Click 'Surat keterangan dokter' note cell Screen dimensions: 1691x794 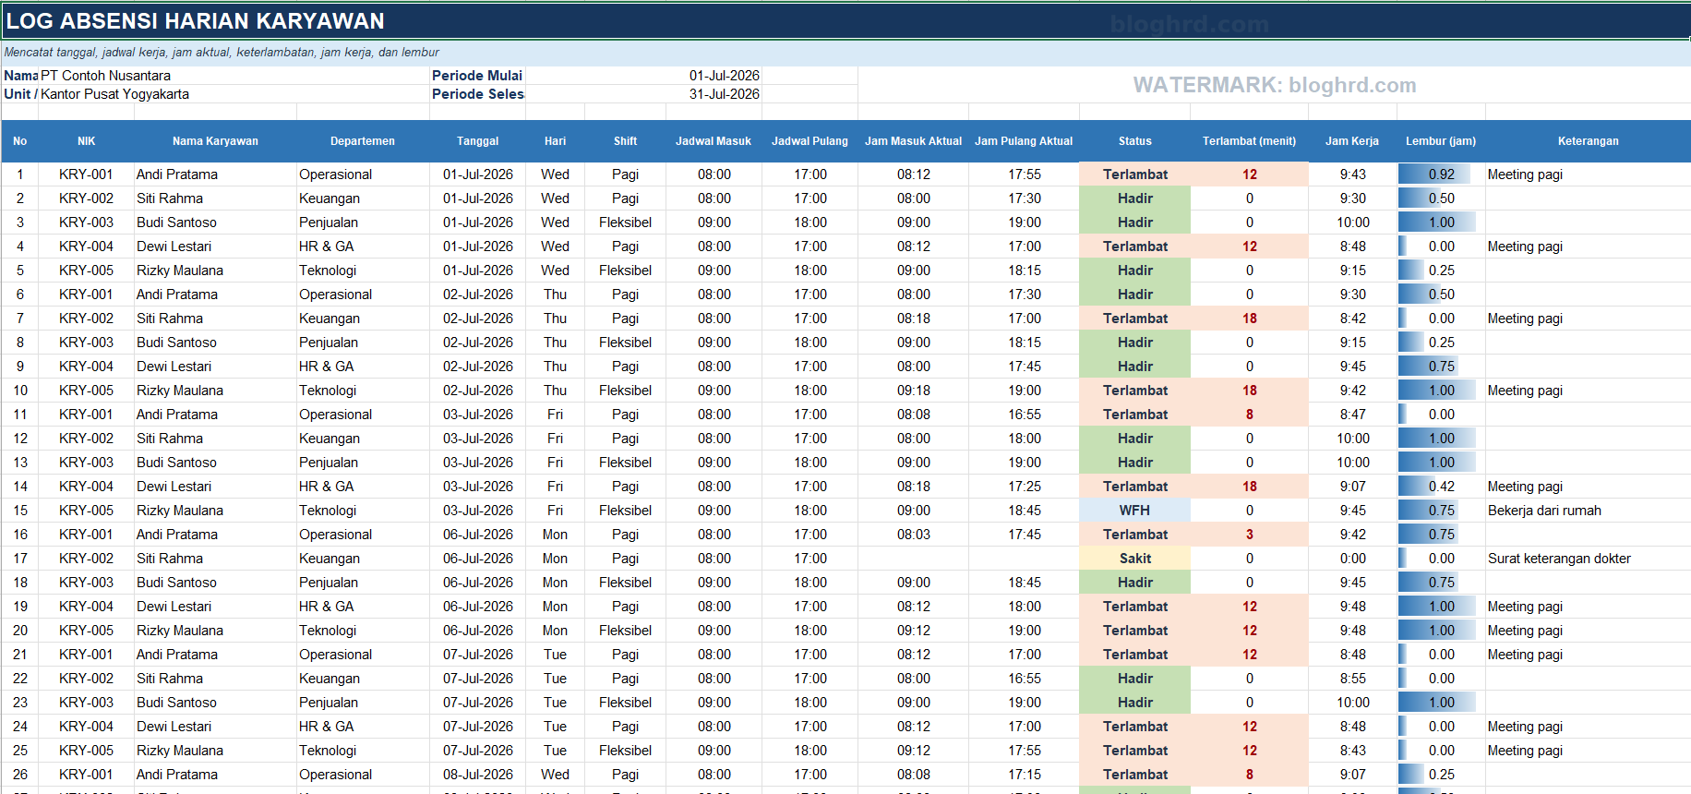pos(1588,559)
